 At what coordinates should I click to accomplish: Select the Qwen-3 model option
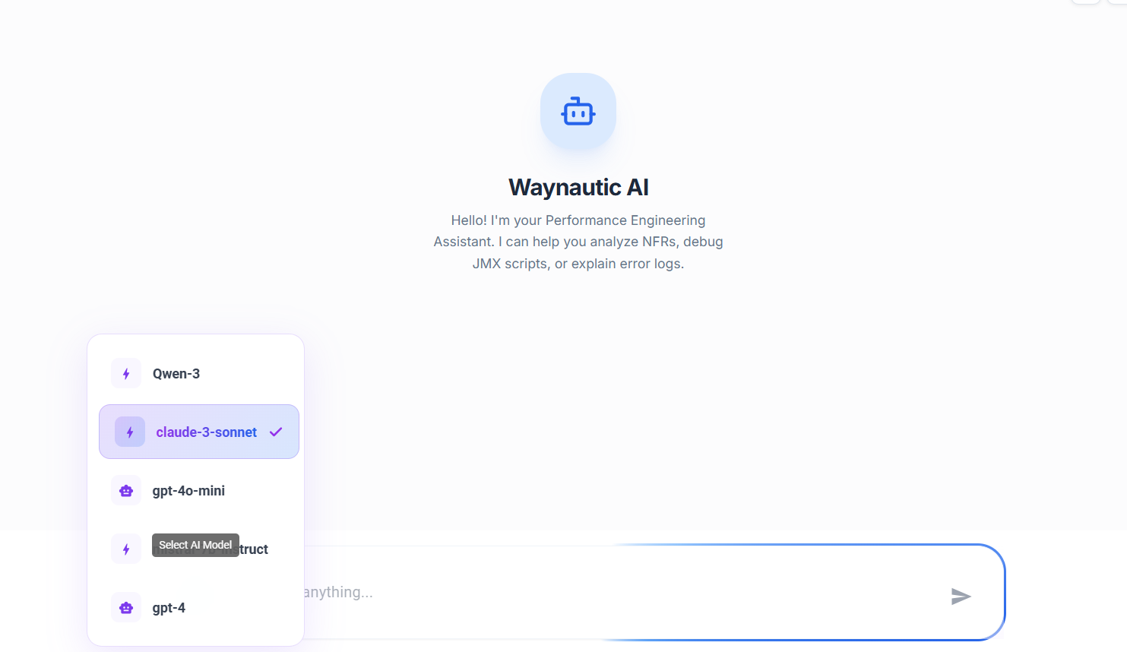pos(176,374)
